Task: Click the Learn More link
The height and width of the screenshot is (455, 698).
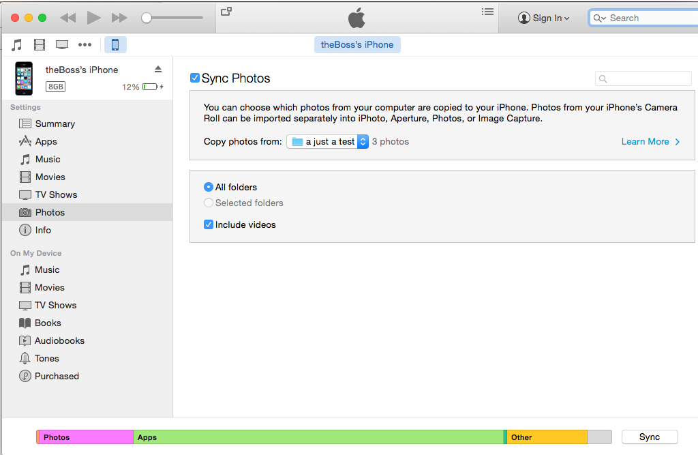Action: 650,141
